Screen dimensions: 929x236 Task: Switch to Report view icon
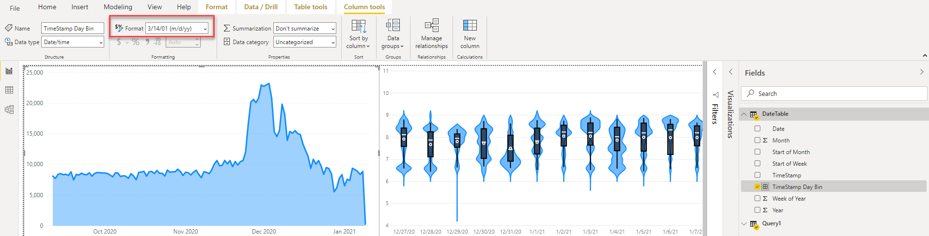click(9, 71)
